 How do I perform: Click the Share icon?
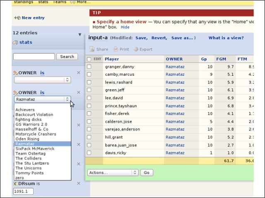pyautogui.click(x=92, y=49)
